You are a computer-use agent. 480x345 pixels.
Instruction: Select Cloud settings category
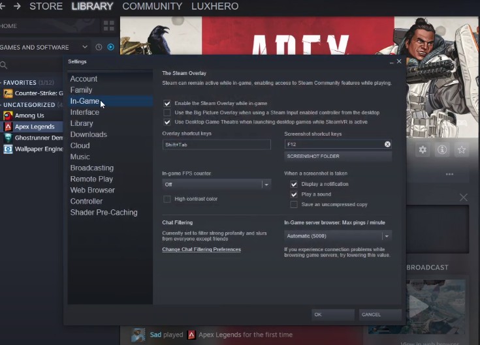(110, 146)
